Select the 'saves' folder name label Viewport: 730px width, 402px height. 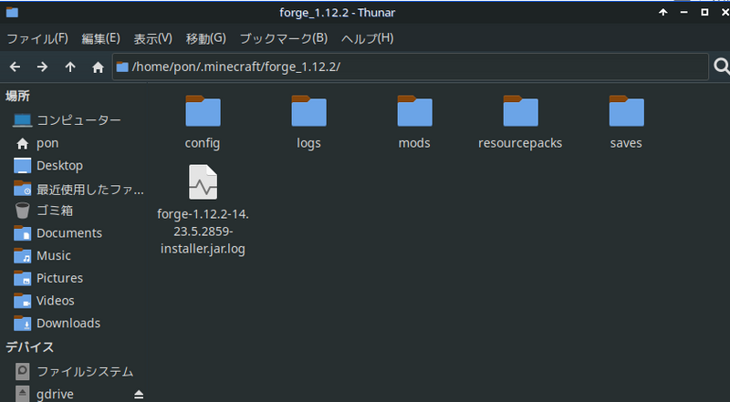[626, 143]
